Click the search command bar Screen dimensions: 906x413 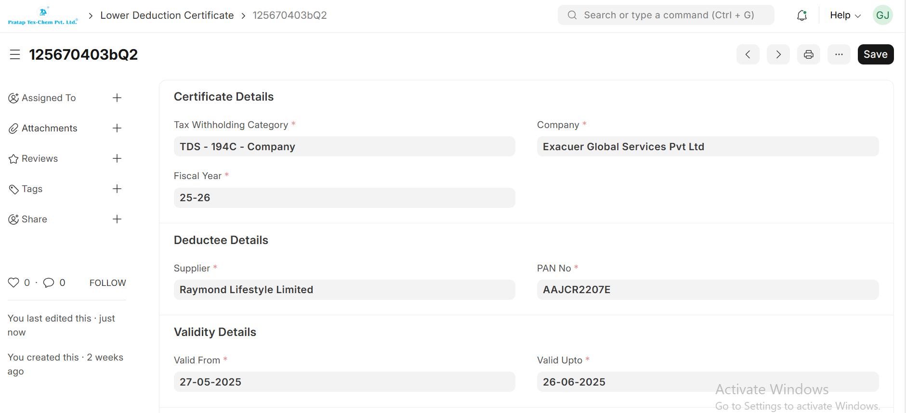click(666, 15)
